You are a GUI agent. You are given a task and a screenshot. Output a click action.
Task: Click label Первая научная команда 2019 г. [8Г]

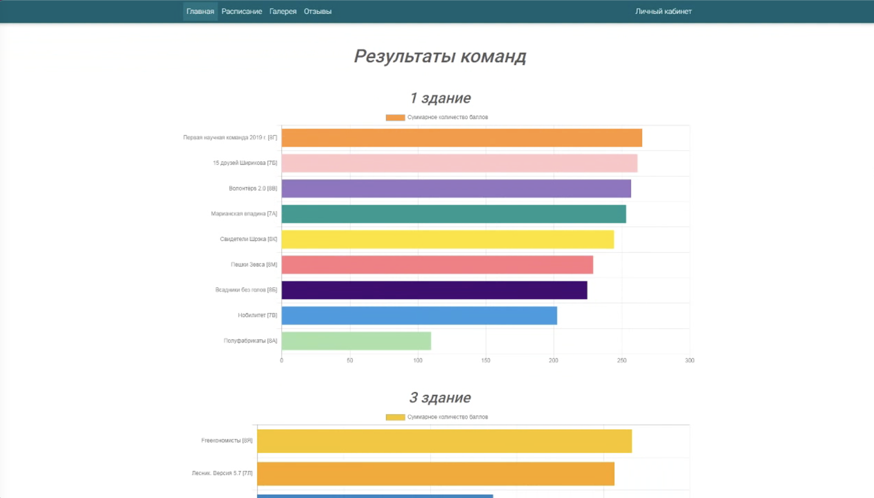pyautogui.click(x=230, y=137)
